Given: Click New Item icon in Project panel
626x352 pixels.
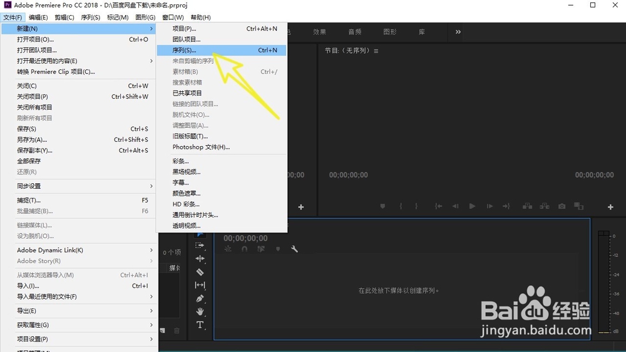Looking at the screenshot, I should point(163,331).
